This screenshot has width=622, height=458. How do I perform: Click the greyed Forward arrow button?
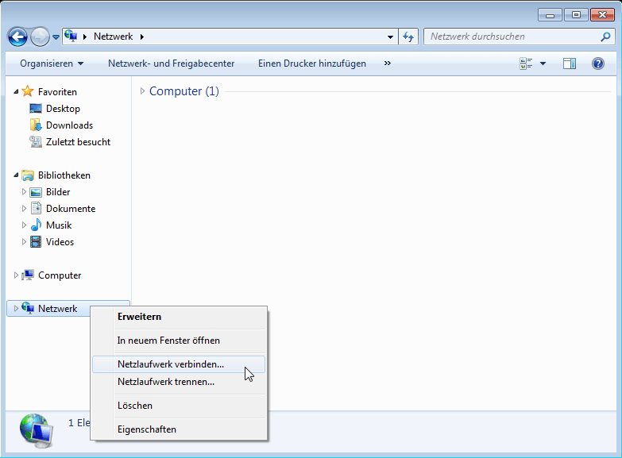(40, 37)
